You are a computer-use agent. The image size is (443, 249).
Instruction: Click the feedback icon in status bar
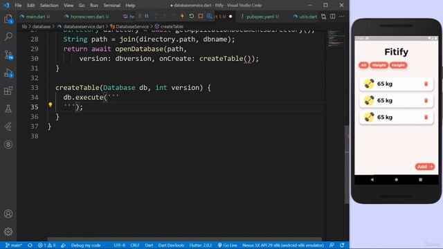[332, 246]
